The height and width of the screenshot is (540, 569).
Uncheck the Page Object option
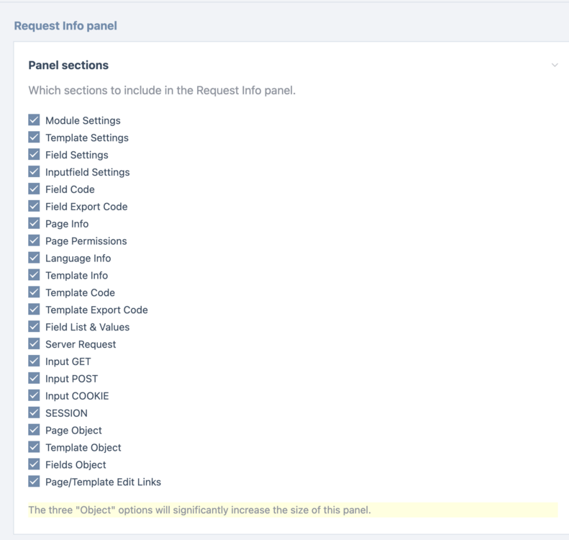(34, 431)
